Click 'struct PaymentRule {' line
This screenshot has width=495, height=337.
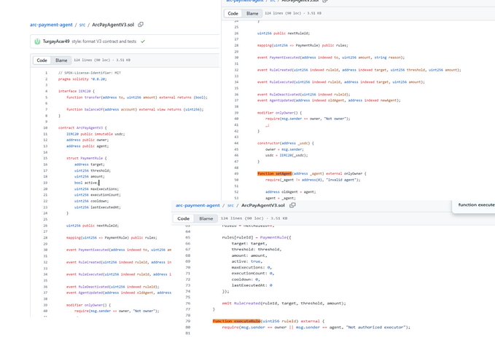[x=87, y=158]
